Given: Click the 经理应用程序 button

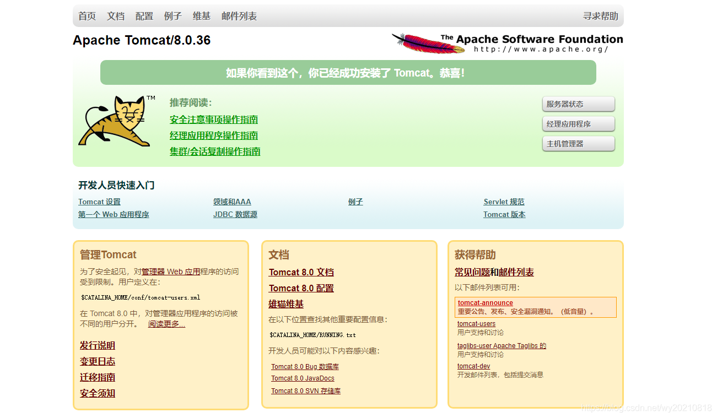Looking at the screenshot, I should (578, 123).
